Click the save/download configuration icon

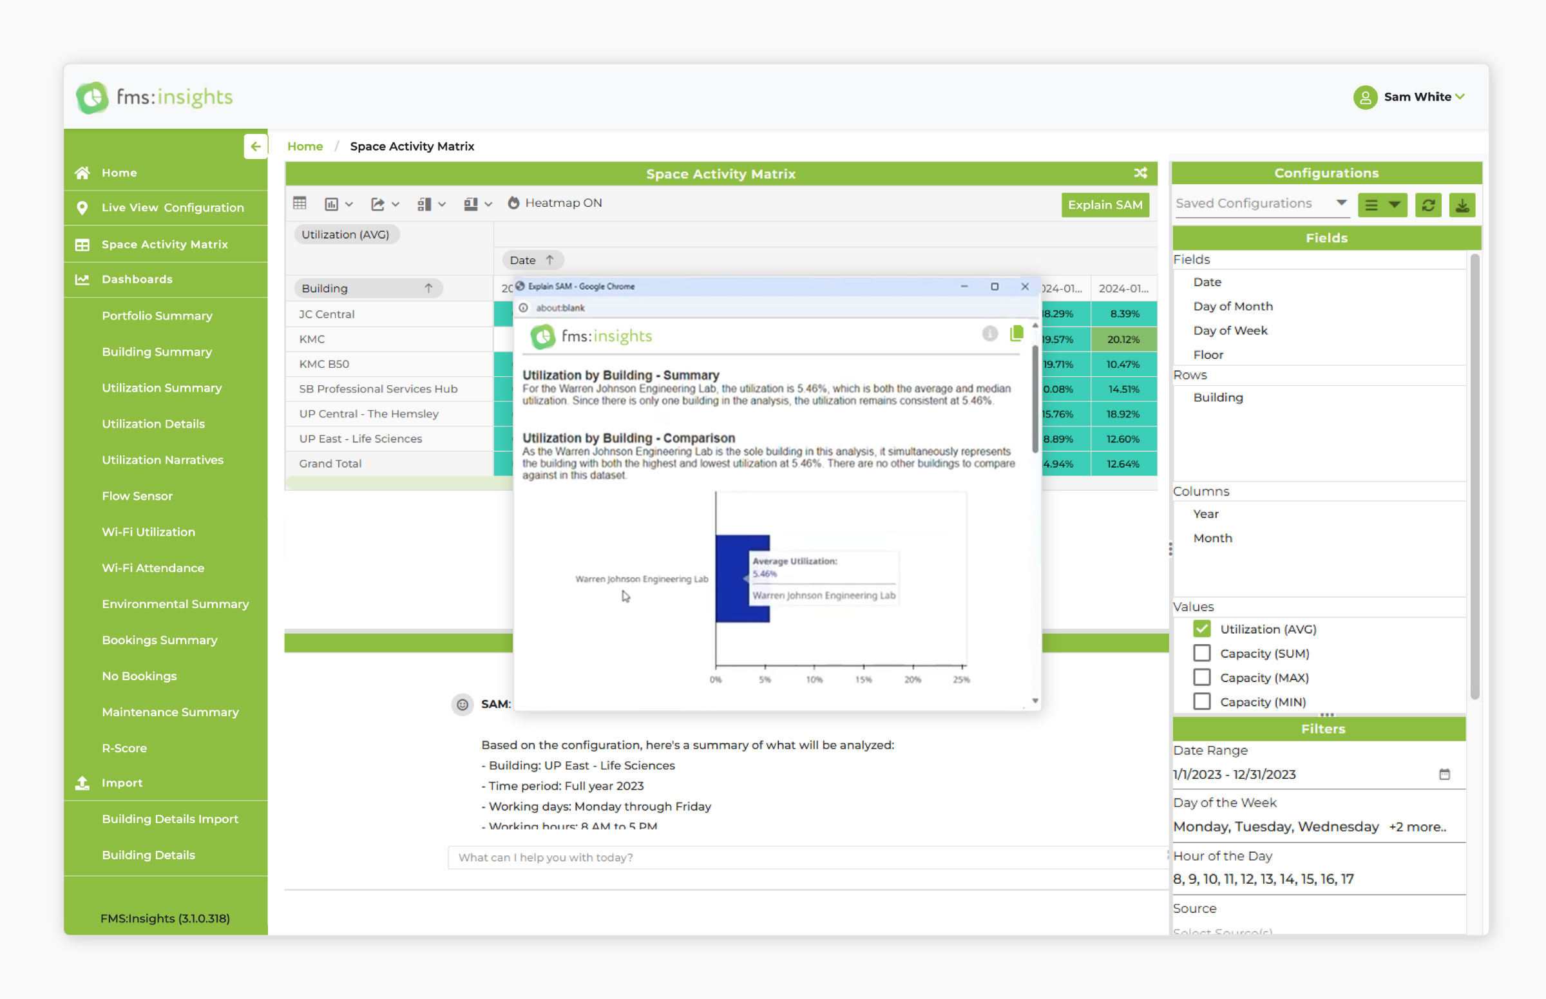point(1462,205)
